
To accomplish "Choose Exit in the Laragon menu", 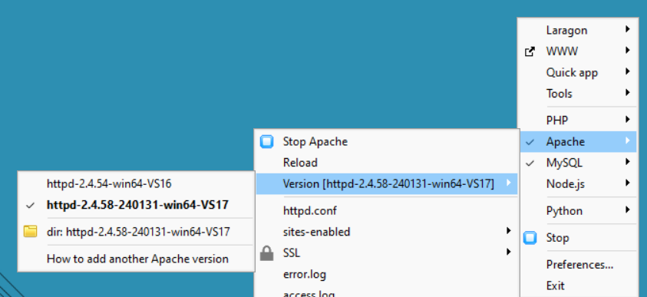I will click(578, 285).
